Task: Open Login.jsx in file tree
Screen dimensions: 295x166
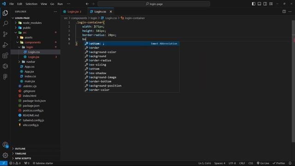Action: point(36,57)
